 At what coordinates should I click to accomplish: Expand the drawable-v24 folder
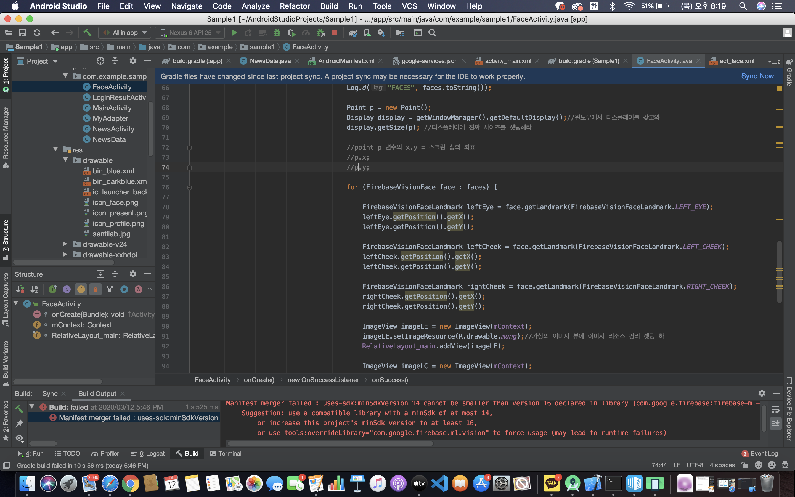(x=65, y=244)
